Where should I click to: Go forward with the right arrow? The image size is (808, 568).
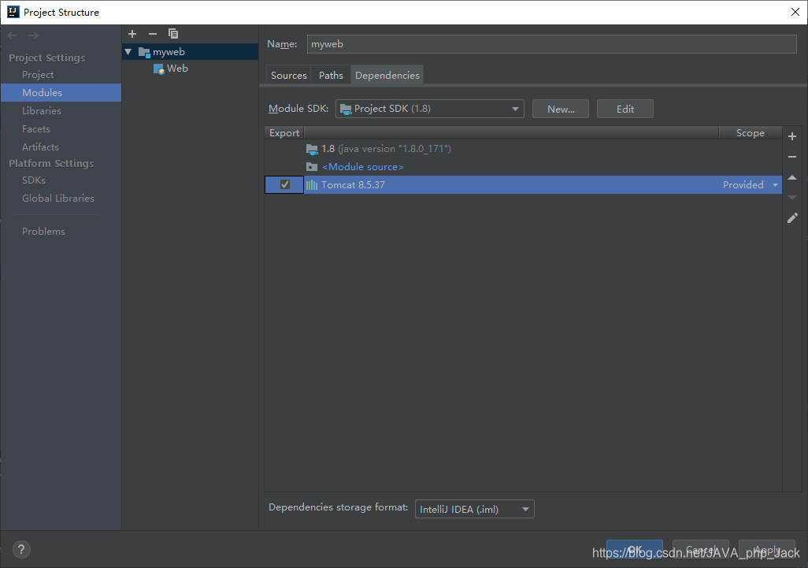pyautogui.click(x=34, y=35)
